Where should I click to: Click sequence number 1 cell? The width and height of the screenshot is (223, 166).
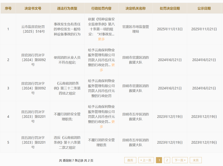(x=8, y=29)
